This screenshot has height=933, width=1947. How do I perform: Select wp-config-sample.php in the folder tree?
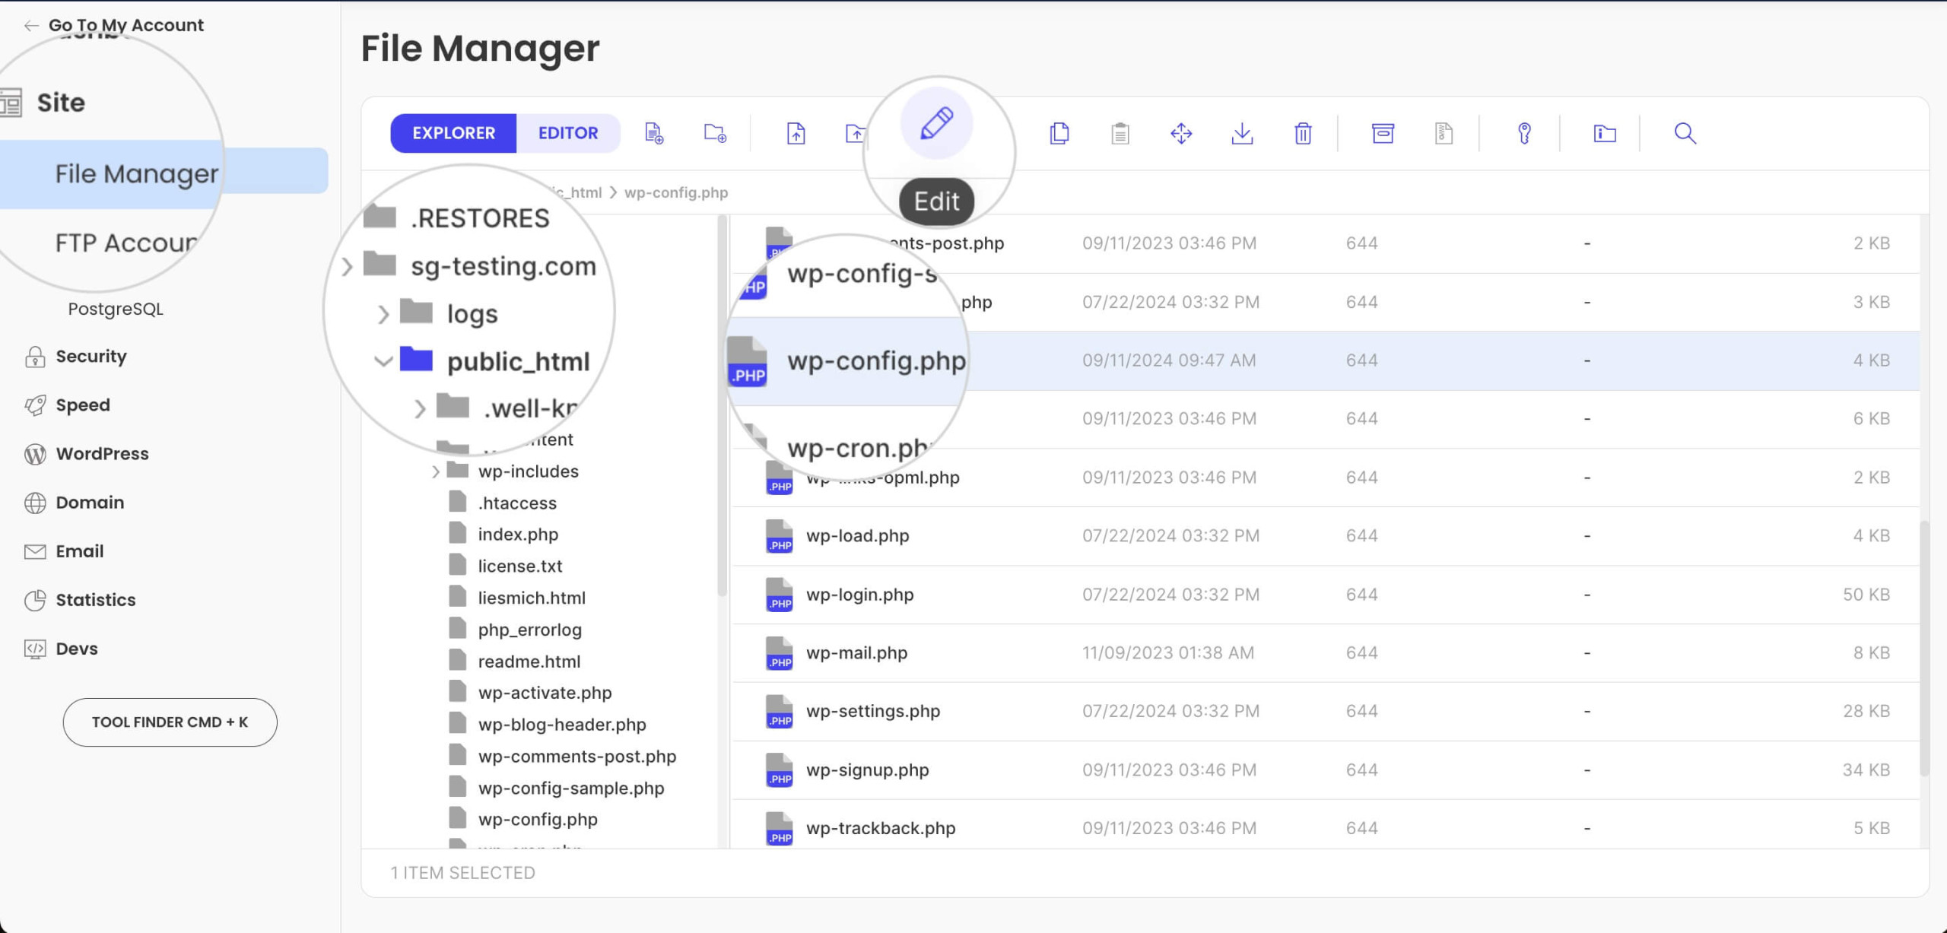pyautogui.click(x=571, y=789)
